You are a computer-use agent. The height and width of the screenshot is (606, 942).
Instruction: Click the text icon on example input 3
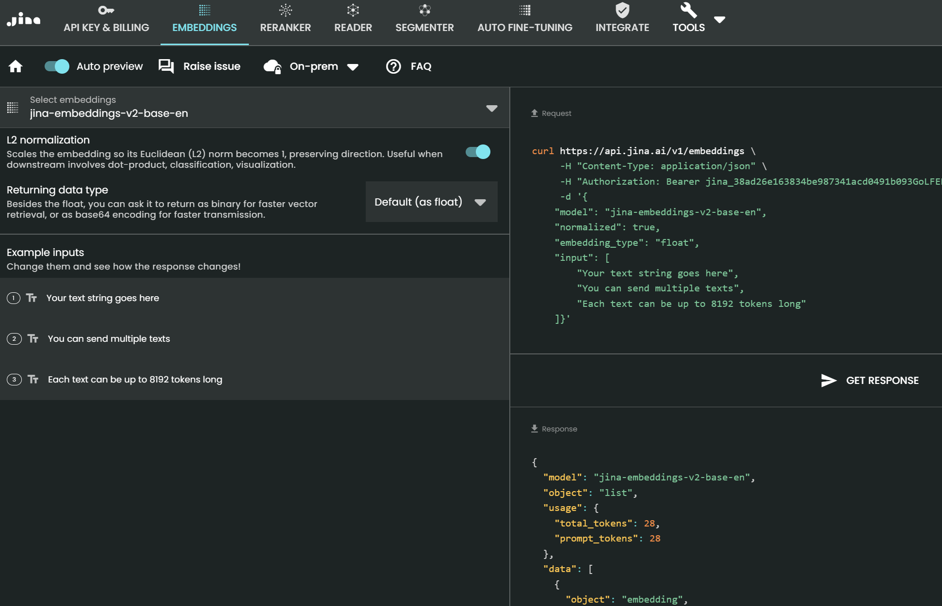point(33,379)
